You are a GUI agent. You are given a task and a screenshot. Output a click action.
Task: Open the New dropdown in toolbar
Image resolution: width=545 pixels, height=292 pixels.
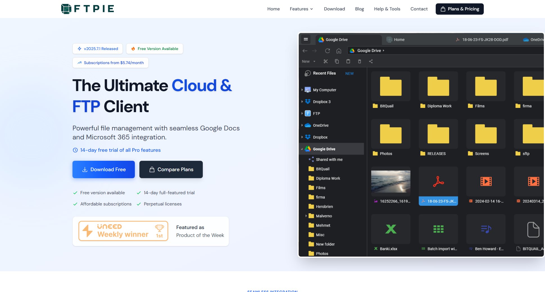308,61
